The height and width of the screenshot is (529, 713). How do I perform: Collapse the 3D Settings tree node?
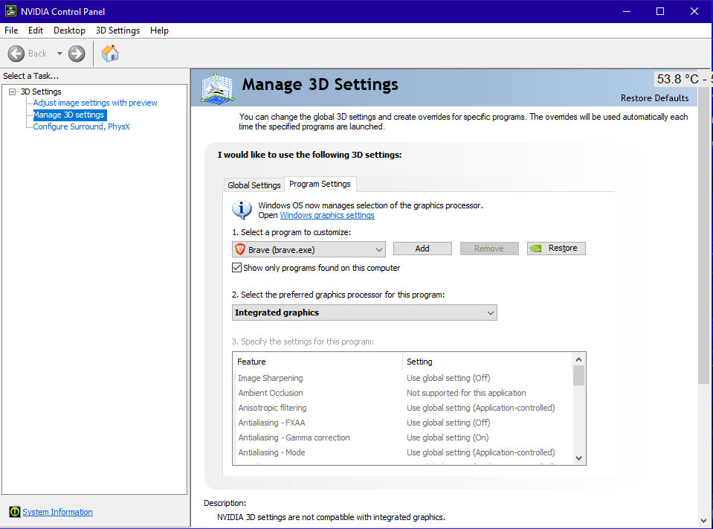13,92
